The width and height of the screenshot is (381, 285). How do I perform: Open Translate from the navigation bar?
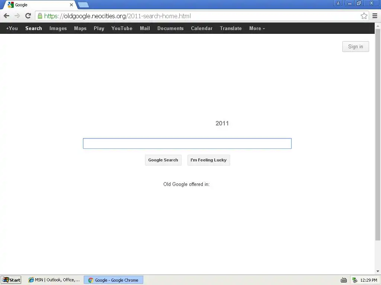coord(231,28)
